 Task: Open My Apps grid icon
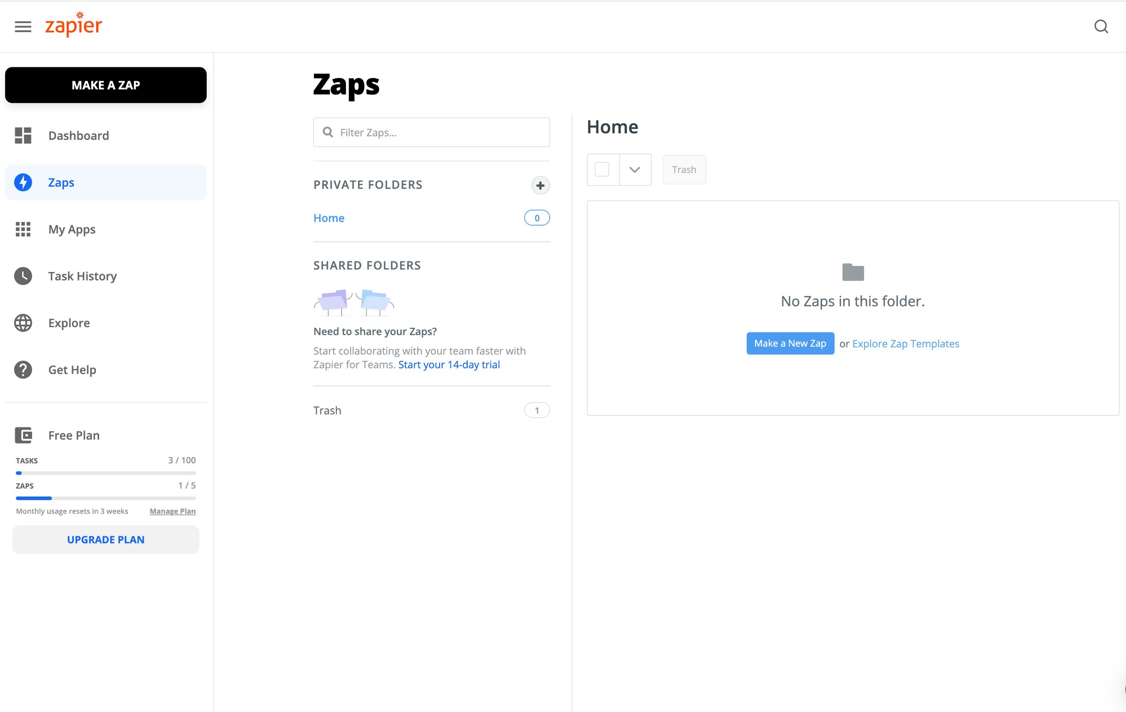(x=22, y=229)
